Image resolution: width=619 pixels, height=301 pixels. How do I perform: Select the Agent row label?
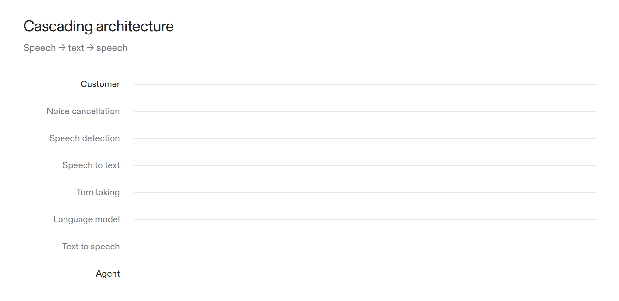pos(108,274)
